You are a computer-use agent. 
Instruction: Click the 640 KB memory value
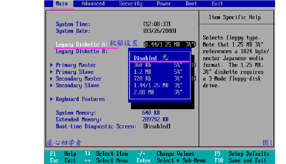click(x=151, y=113)
